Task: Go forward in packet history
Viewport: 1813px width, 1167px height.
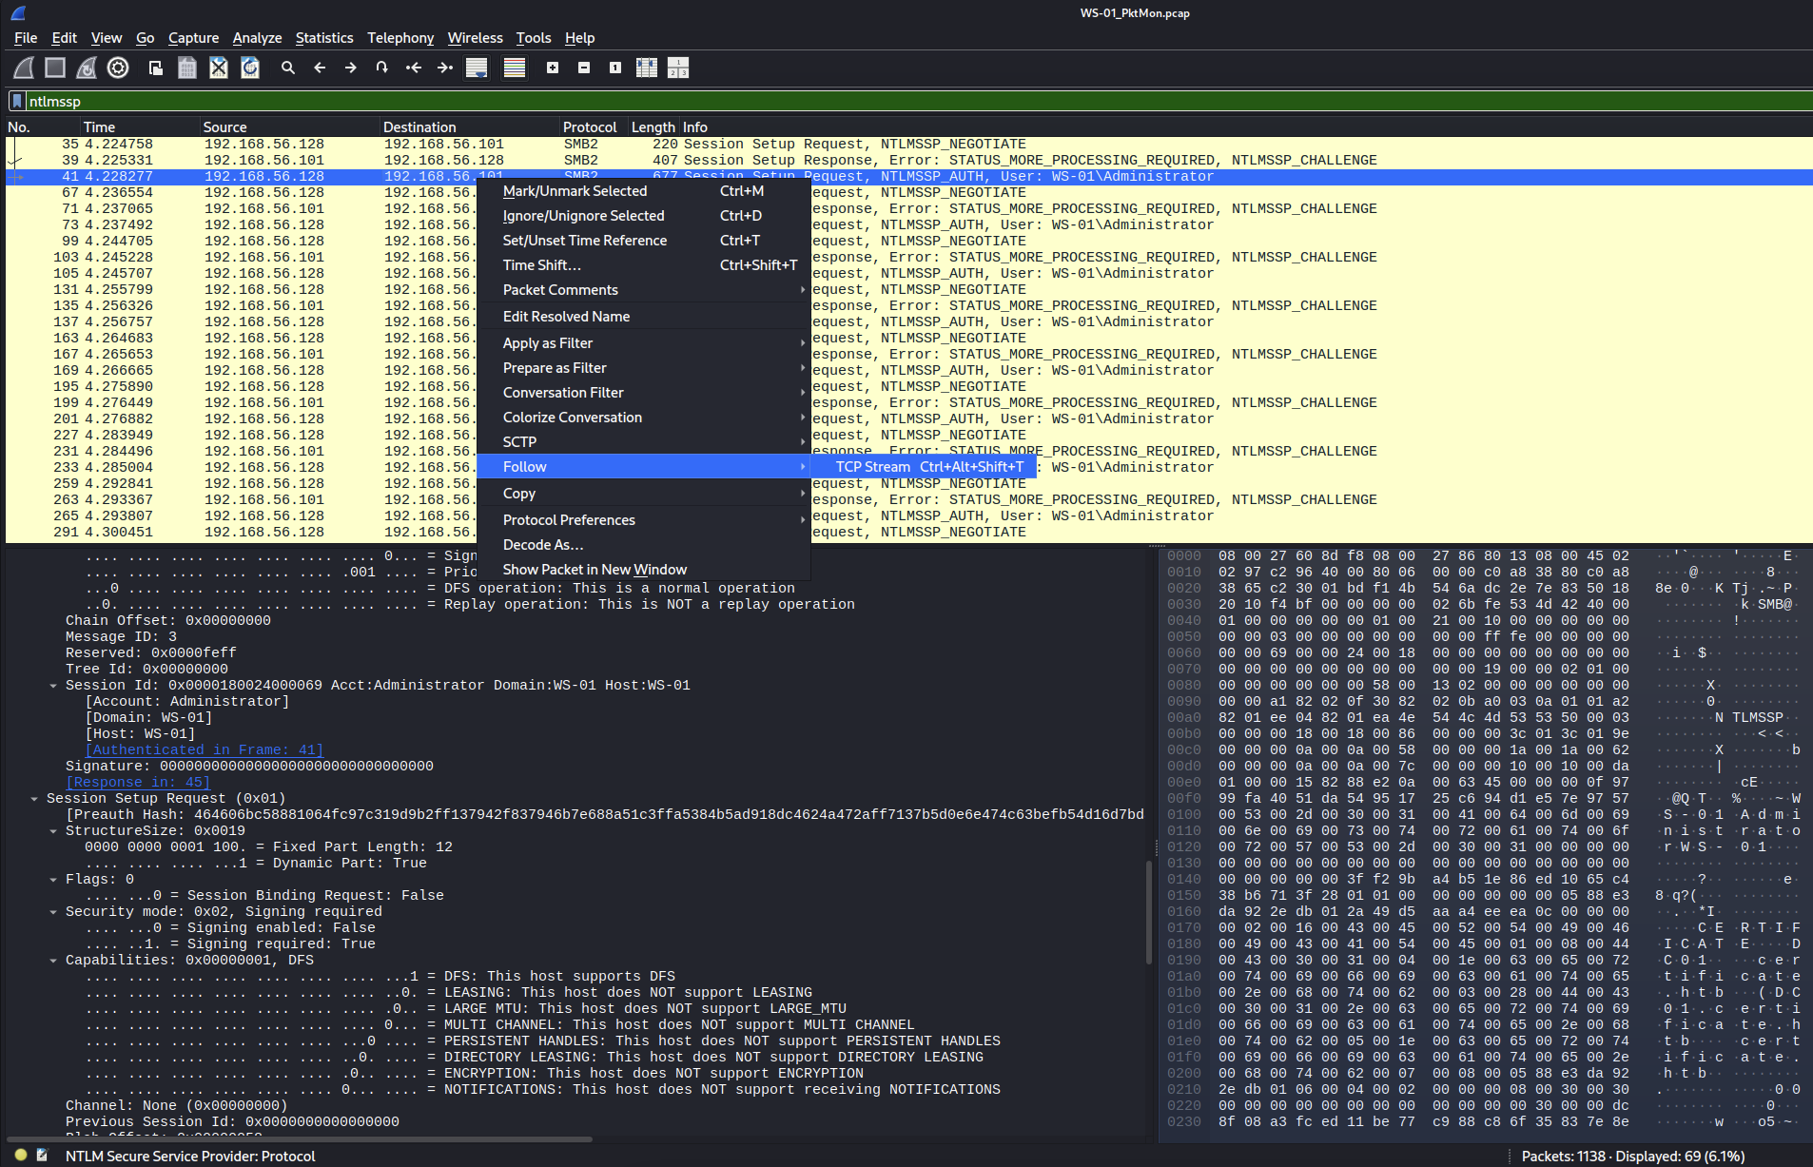Action: tap(351, 68)
